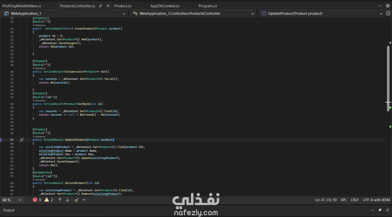This screenshot has height=217, width=392.
Task: Click 0 references above DeleteProduct
Action: [39, 180]
